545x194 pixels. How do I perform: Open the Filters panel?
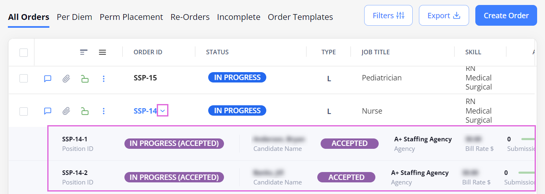click(x=388, y=16)
